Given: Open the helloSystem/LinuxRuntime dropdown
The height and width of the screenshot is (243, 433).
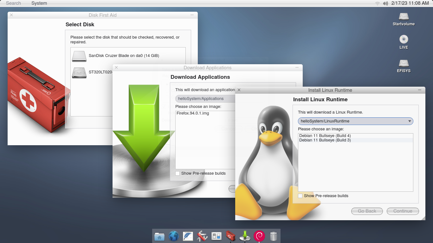Looking at the screenshot, I should pyautogui.click(x=356, y=121).
